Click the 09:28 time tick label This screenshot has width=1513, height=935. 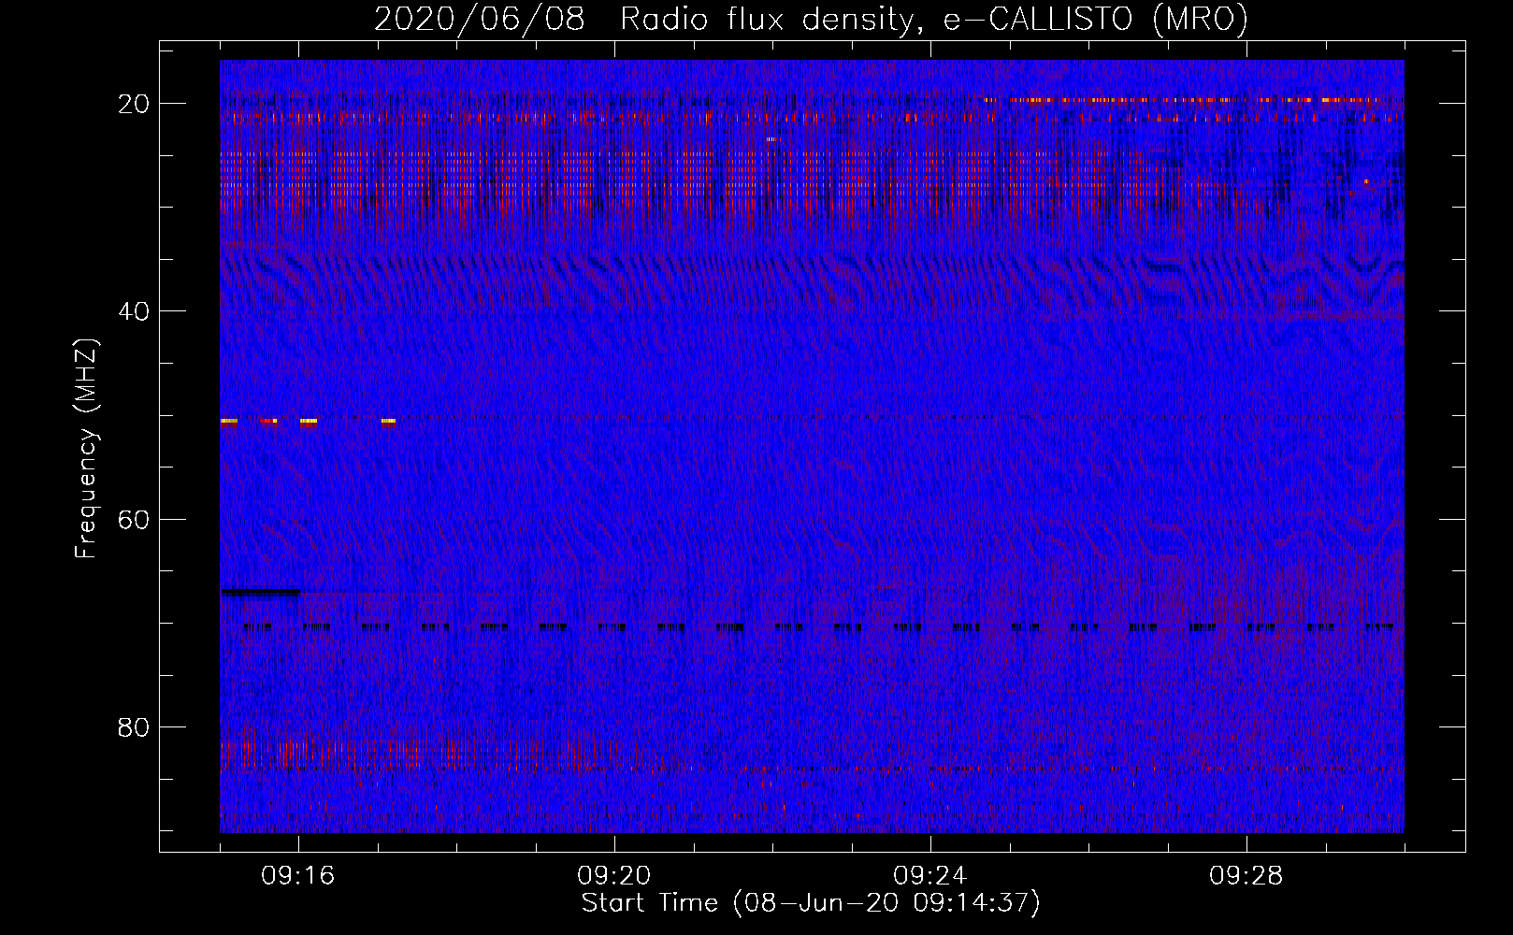click(1246, 876)
